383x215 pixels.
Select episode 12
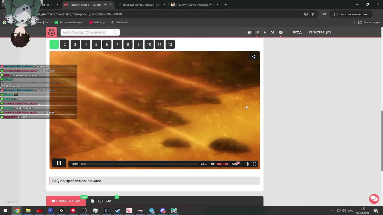click(170, 44)
